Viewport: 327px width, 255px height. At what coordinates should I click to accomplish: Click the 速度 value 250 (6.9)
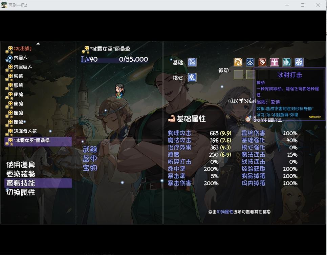(x=220, y=155)
